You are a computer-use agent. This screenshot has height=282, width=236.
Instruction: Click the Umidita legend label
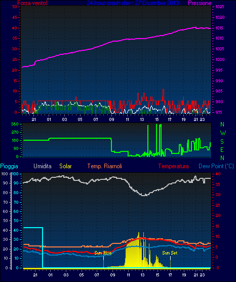[43, 166]
